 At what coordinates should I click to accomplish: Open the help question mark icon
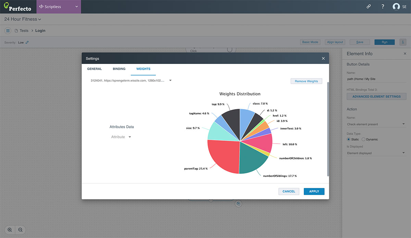pyautogui.click(x=383, y=6)
